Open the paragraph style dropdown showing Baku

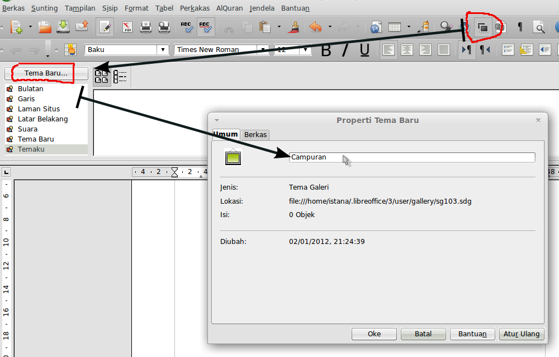(x=162, y=50)
